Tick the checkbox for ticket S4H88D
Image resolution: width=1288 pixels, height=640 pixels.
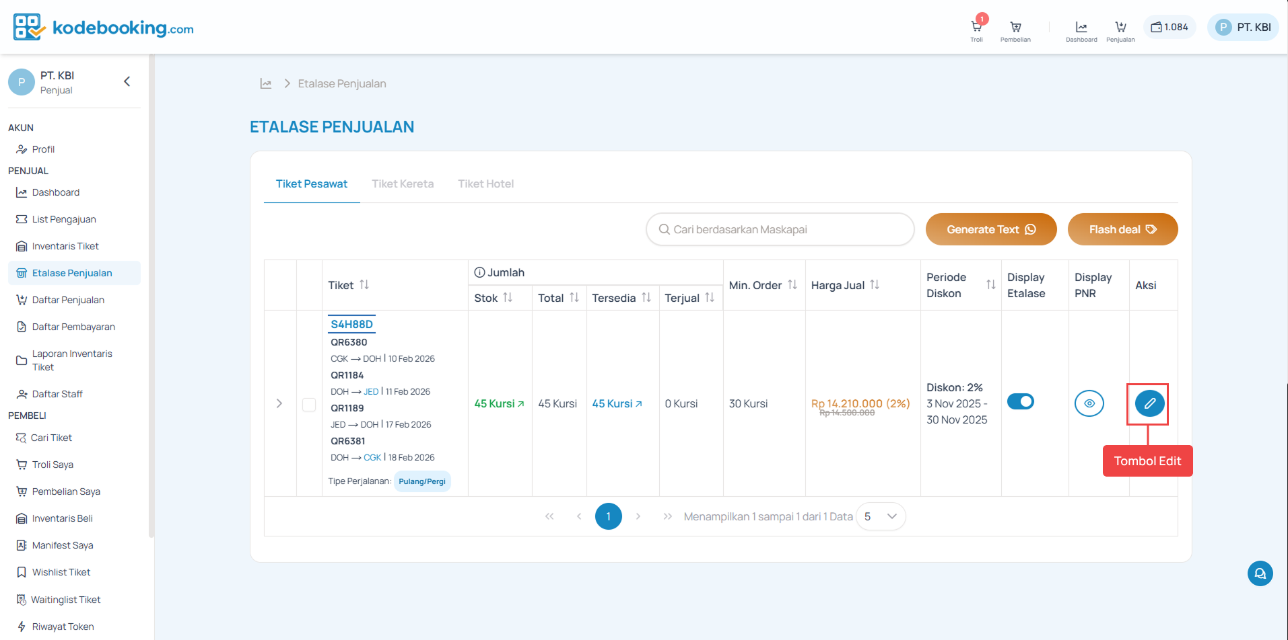click(x=309, y=404)
